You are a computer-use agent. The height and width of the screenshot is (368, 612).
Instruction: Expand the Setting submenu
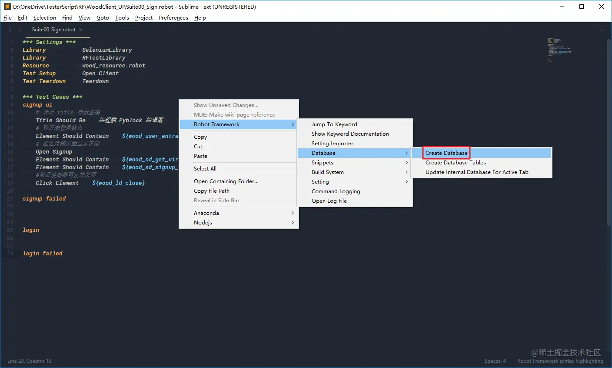[355, 182]
